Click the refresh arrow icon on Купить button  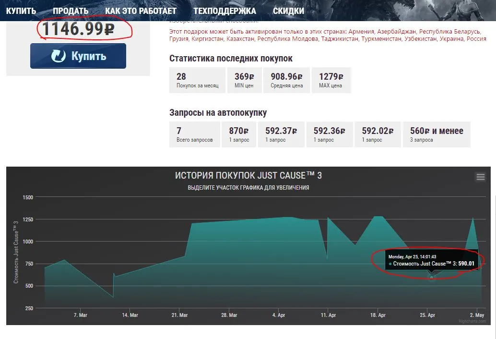[x=59, y=56]
